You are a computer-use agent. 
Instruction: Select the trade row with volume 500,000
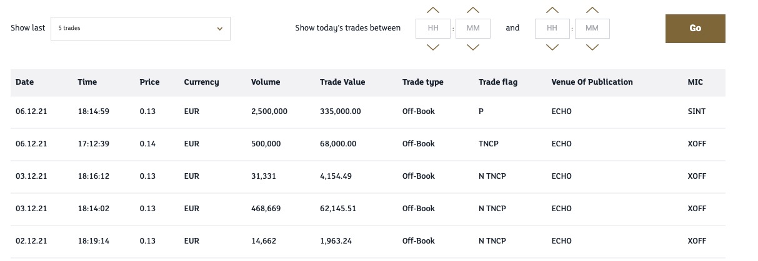click(x=367, y=144)
